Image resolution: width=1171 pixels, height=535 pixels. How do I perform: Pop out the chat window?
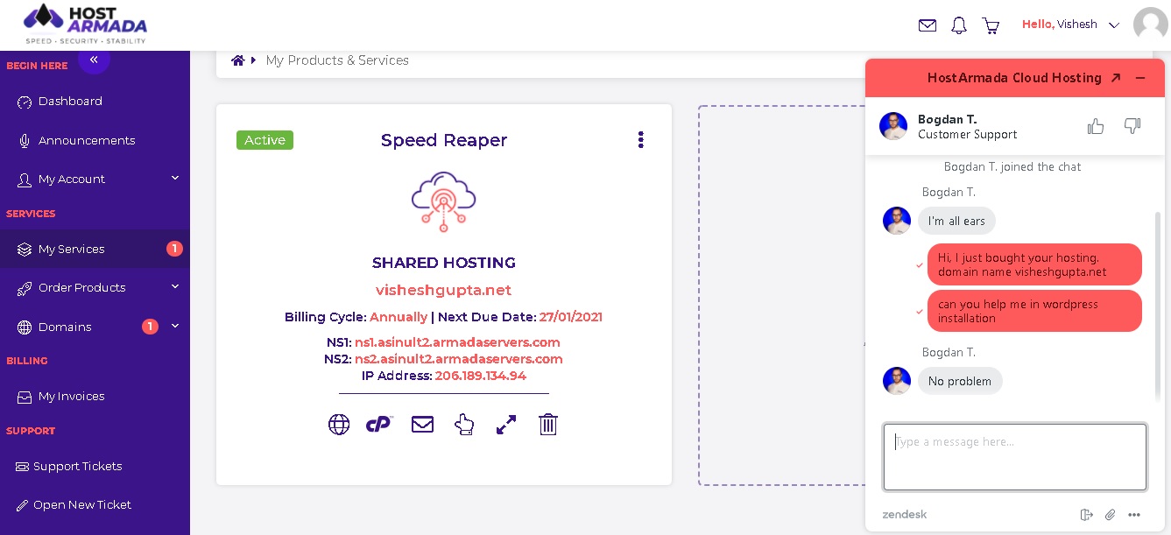click(x=1116, y=78)
